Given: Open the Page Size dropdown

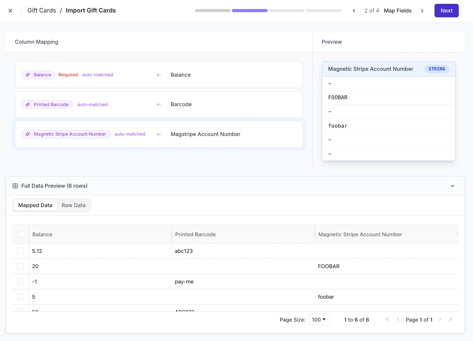Looking at the screenshot, I should pos(319,319).
